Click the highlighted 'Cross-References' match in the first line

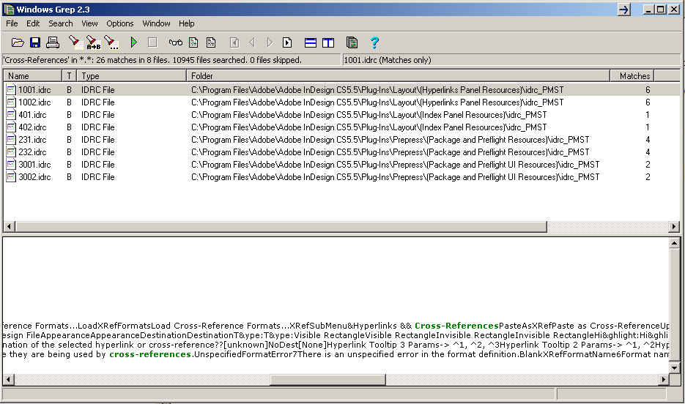tap(456, 326)
